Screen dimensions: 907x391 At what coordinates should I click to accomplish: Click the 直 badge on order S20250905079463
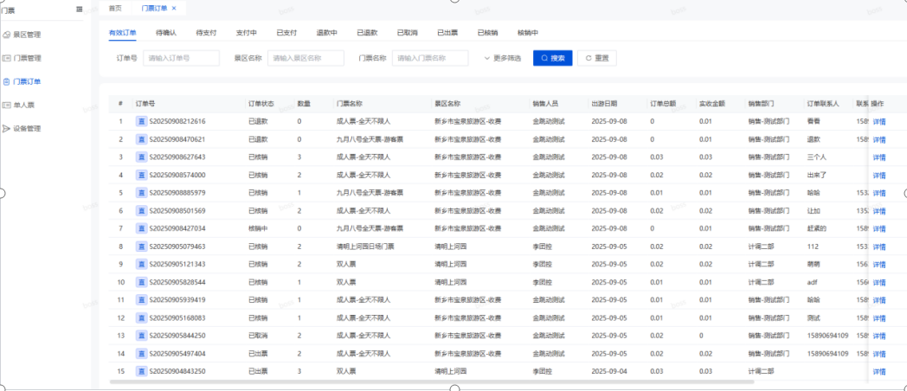(x=142, y=247)
